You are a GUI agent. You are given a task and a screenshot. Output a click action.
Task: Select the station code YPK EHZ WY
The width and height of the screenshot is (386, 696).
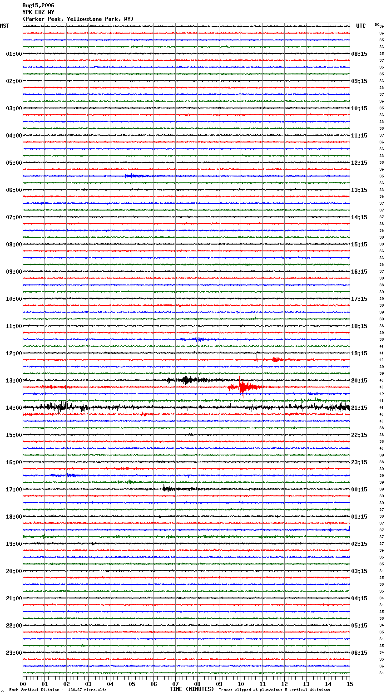(x=38, y=12)
